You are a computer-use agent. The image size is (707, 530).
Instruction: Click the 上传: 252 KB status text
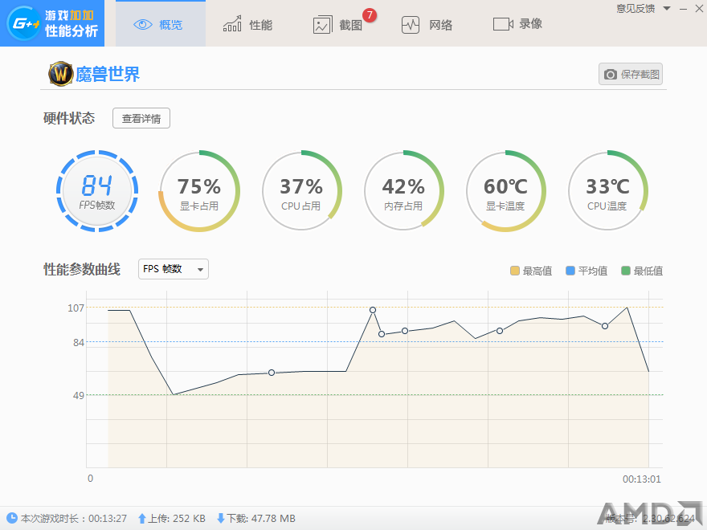(177, 519)
